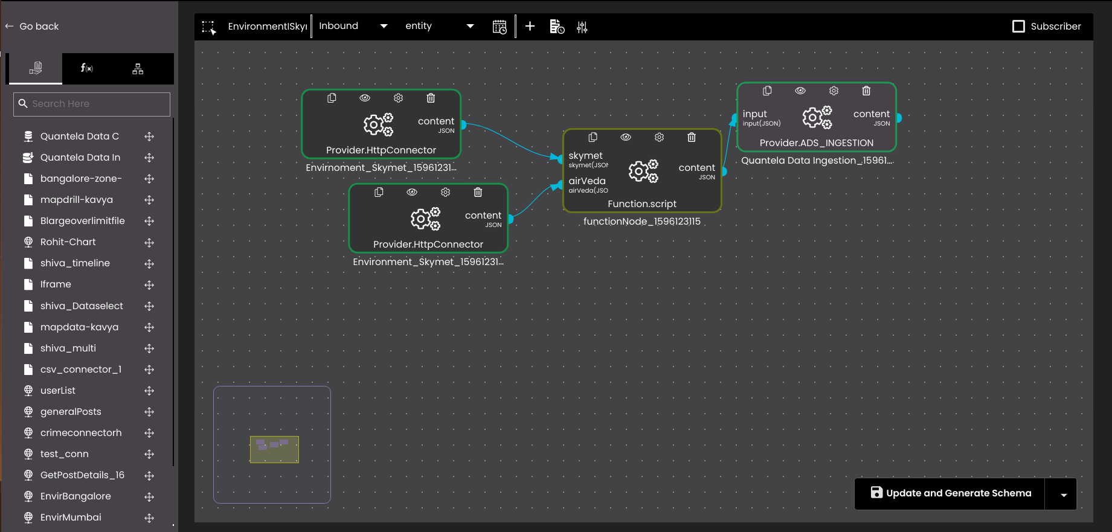Copy the Envirnoment_Skymet HttpConnector node

click(x=332, y=98)
